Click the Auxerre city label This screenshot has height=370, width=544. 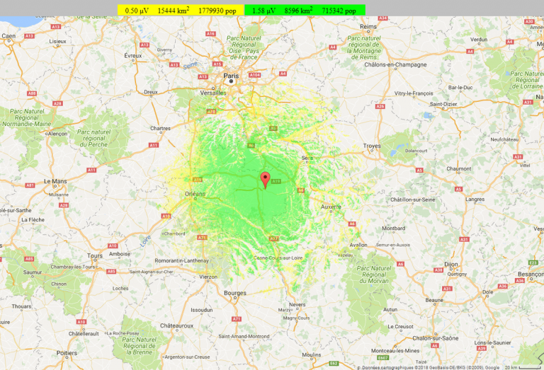331,207
